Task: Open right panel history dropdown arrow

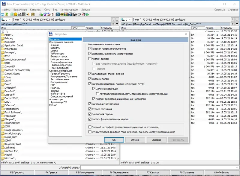Action: coord(237,24)
